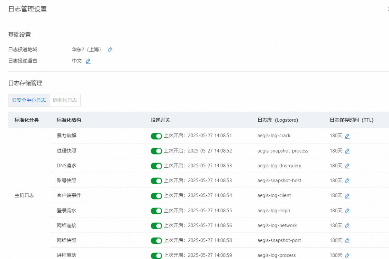
Task: Click the 中文 language value
Action: tap(77, 61)
